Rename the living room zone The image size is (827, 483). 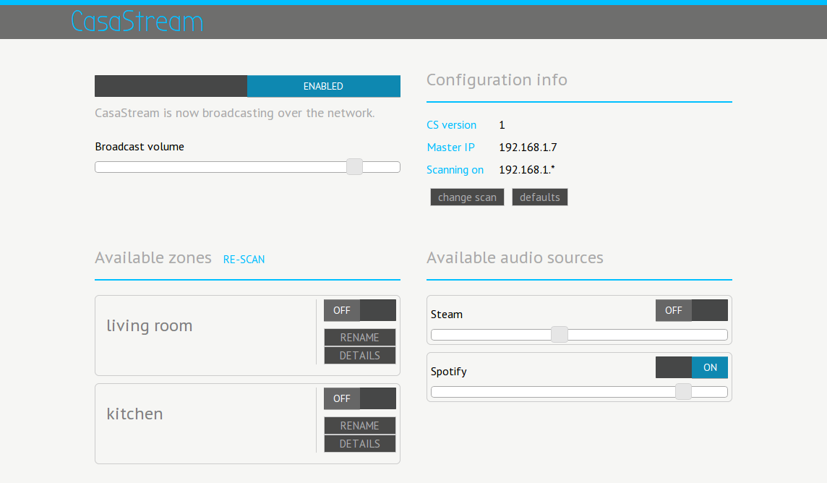[359, 337]
